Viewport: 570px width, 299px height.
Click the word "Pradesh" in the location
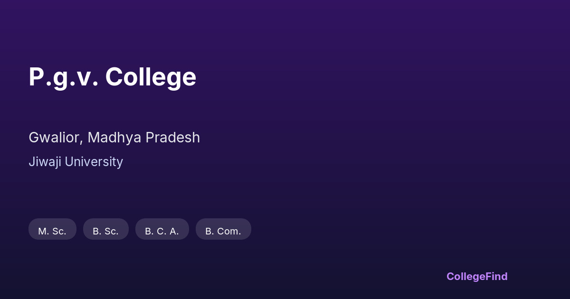click(172, 138)
